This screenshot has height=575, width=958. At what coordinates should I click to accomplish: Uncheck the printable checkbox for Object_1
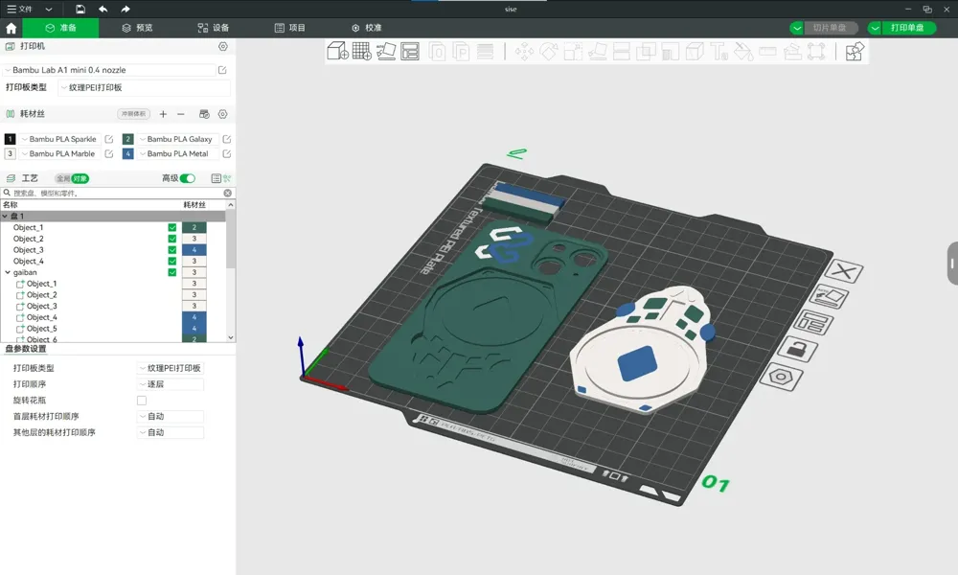(172, 227)
